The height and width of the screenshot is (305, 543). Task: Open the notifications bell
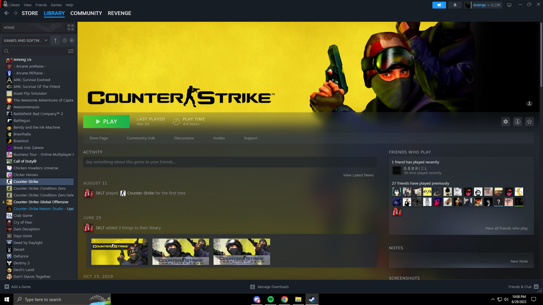point(455,5)
